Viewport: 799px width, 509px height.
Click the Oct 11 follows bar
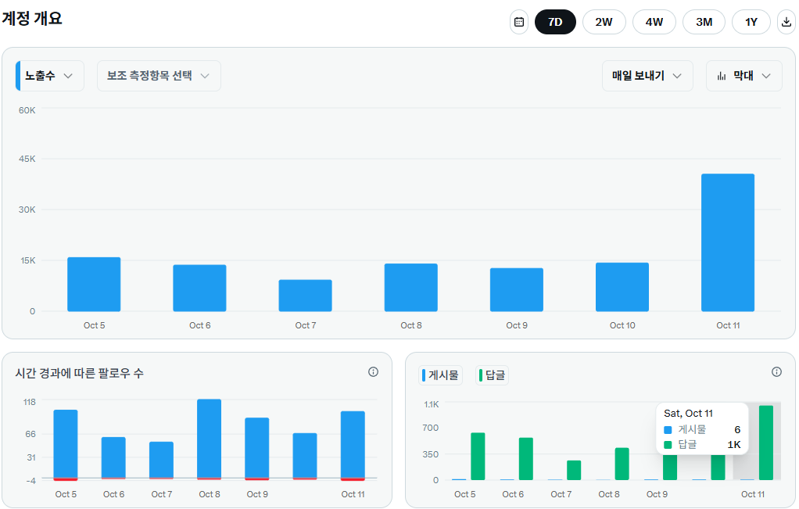[x=353, y=446]
